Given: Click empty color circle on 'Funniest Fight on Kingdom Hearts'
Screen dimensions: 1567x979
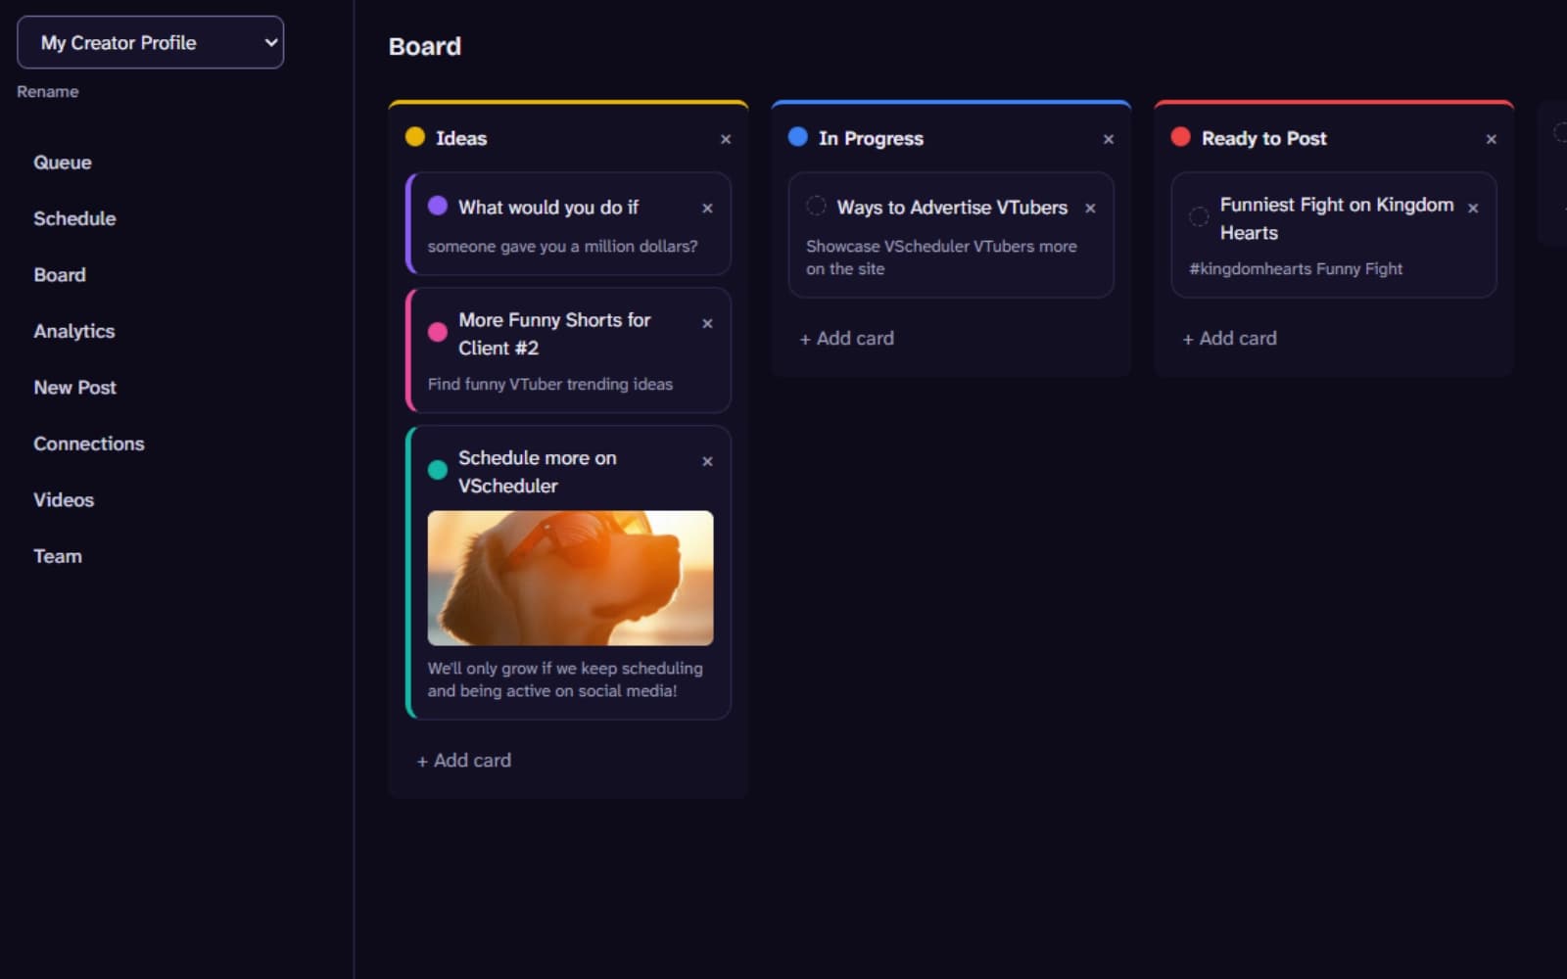Looking at the screenshot, I should click(1199, 216).
